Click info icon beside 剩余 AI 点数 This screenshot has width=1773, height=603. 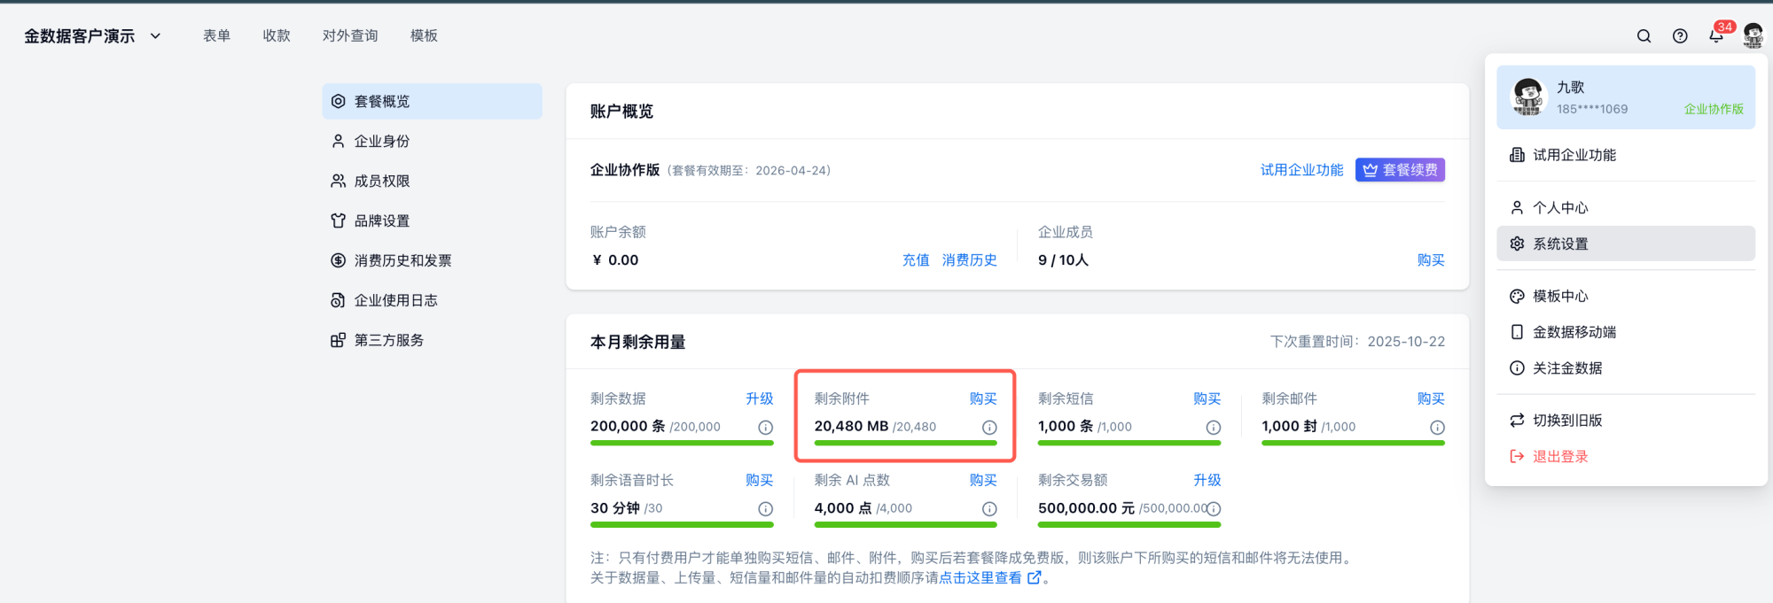point(989,509)
